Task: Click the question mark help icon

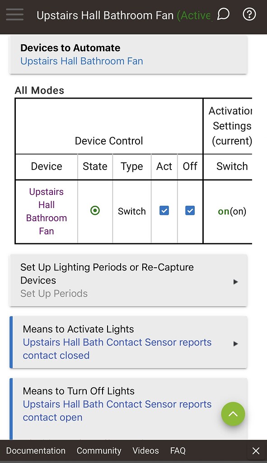Action: point(249,14)
